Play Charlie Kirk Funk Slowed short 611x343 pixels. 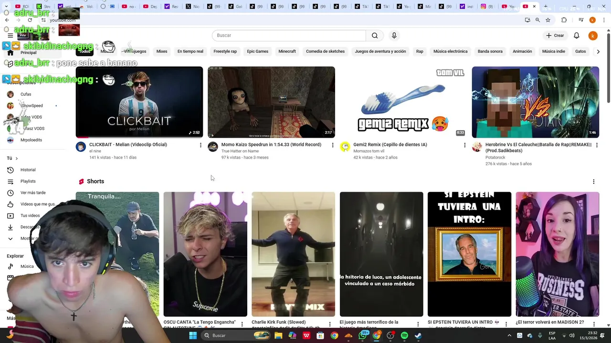coord(293,254)
